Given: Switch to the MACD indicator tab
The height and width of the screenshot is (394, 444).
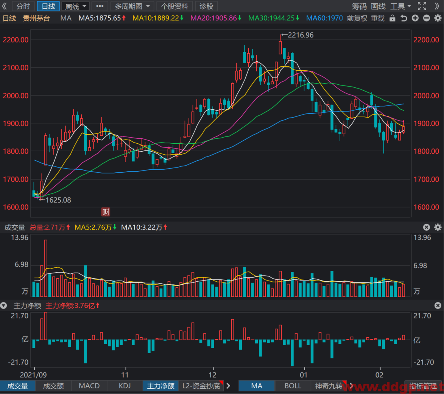Looking at the screenshot, I should coord(89,386).
